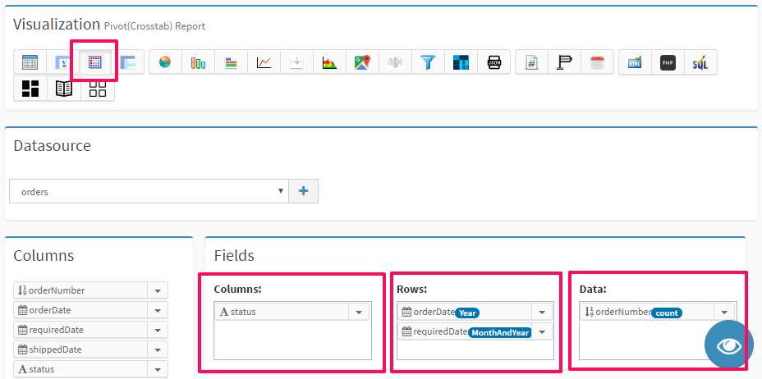Screen dimensions: 762x379
Task: Choose the JSON output icon
Action: pos(493,62)
